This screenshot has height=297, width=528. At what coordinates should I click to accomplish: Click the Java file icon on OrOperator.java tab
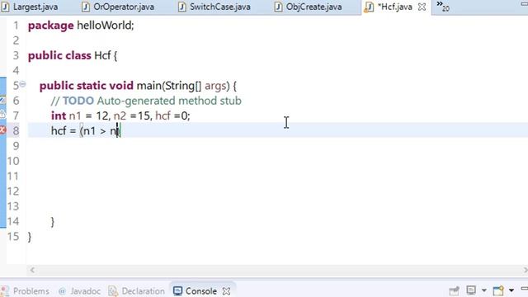[86, 7]
